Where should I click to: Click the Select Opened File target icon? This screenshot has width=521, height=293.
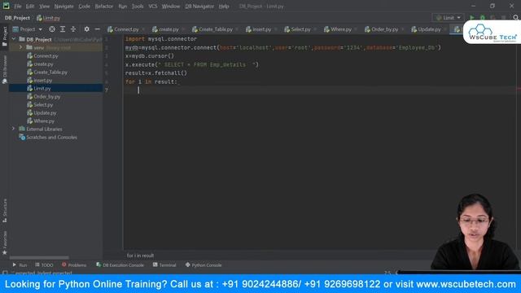click(x=52, y=29)
